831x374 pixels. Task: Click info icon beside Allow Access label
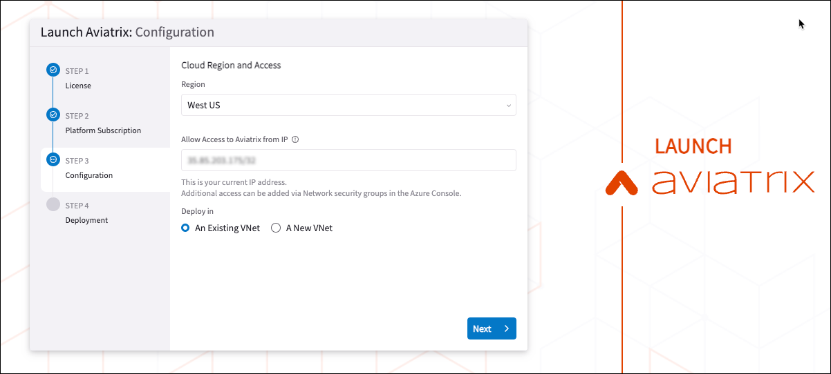(295, 139)
